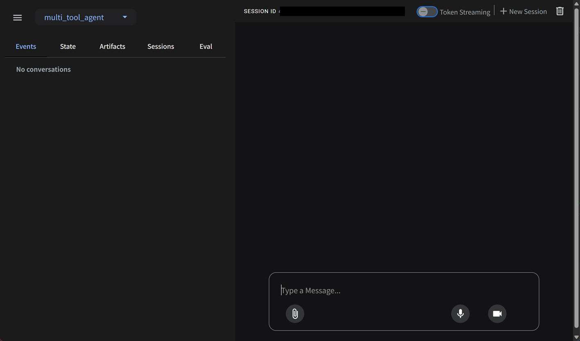Click the Token Streaming label text

[x=465, y=12]
